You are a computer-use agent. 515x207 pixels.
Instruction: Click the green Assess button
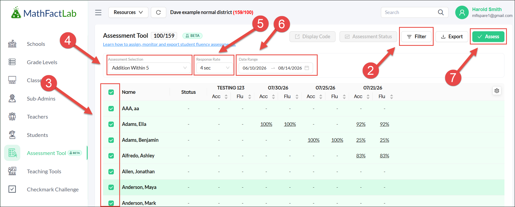point(488,37)
